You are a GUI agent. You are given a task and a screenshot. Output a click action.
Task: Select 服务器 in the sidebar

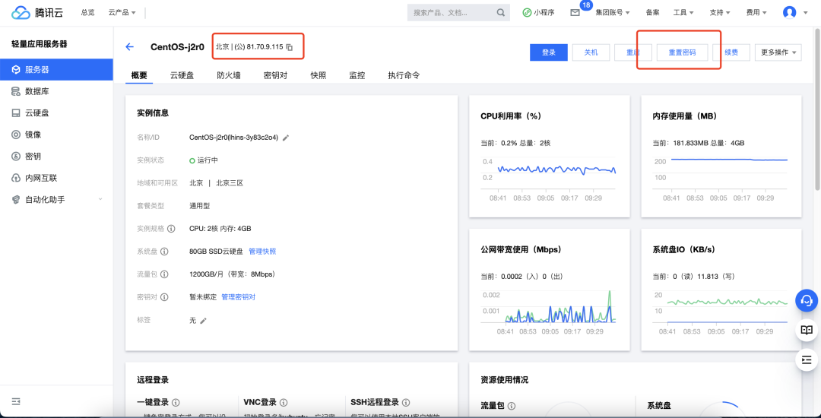click(x=56, y=70)
